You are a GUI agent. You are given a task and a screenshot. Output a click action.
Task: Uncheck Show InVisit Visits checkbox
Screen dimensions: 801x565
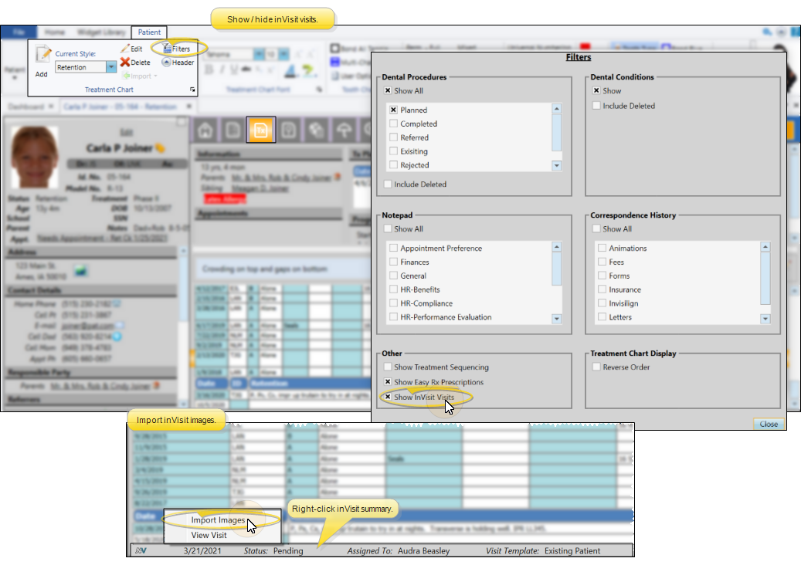click(389, 397)
